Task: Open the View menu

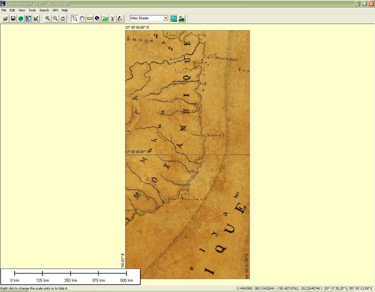Action: 22,10
